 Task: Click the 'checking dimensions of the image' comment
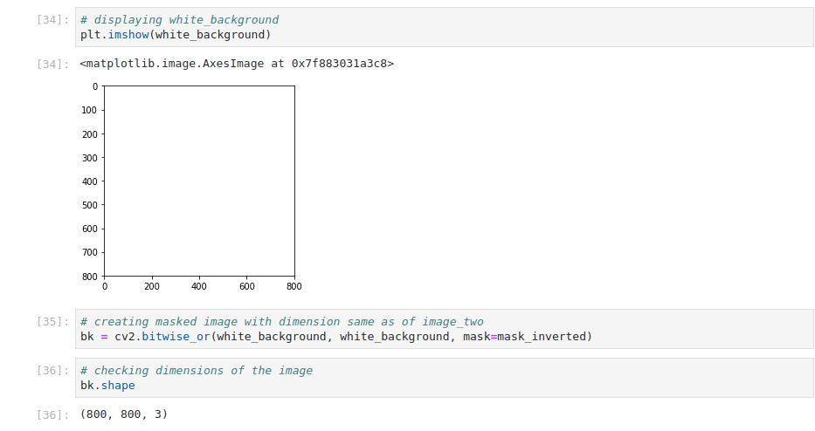[x=197, y=370]
